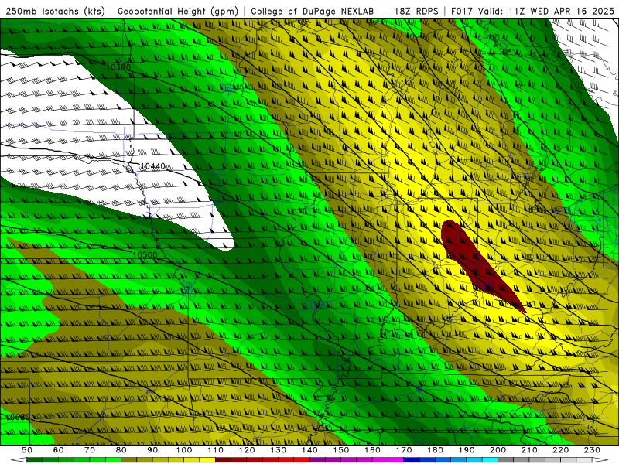Click the color bar label 80
Viewport: 619px width, 464px height.
tap(121, 450)
